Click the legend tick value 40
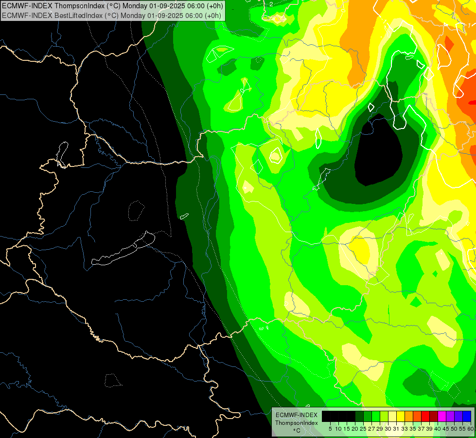 (438, 429)
